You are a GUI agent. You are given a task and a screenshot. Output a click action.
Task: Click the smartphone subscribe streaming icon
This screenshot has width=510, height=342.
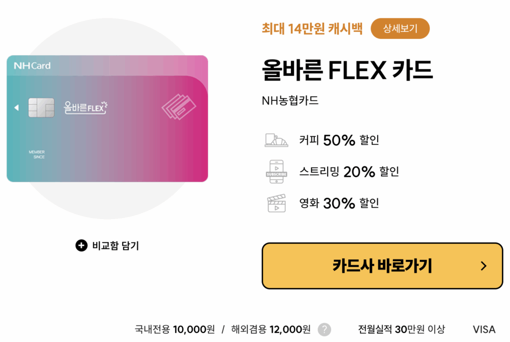click(x=276, y=172)
